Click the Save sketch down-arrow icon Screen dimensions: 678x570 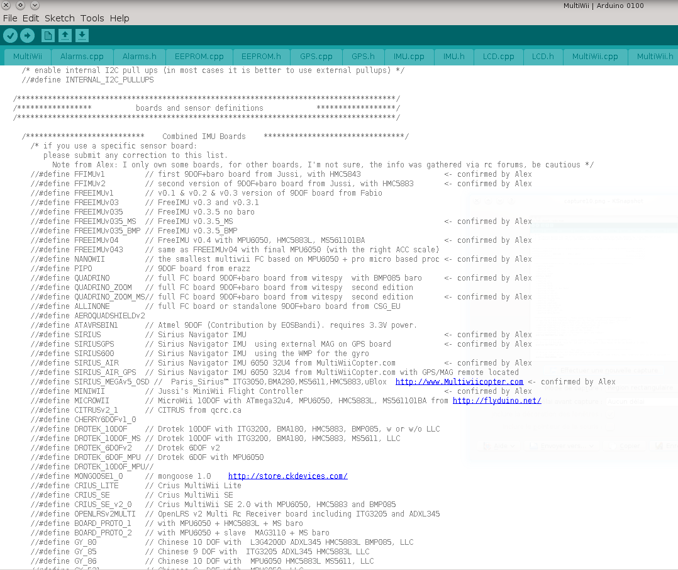coord(82,36)
